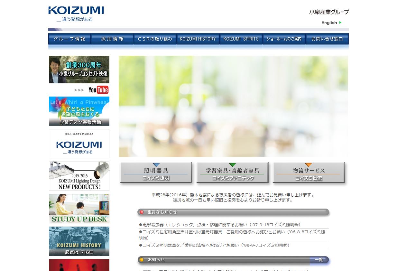
Task: Open the STUDY UP DESK banner
Action: tap(79, 209)
